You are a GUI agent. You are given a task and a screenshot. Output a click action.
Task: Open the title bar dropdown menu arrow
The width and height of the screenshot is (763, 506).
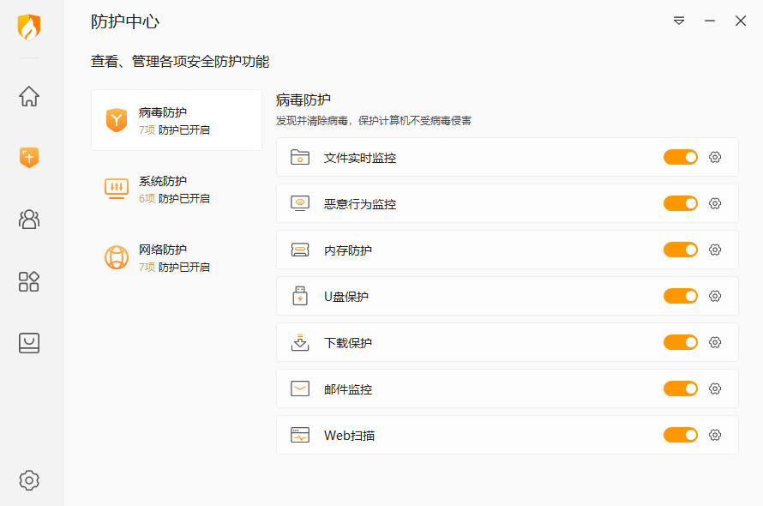point(679,21)
